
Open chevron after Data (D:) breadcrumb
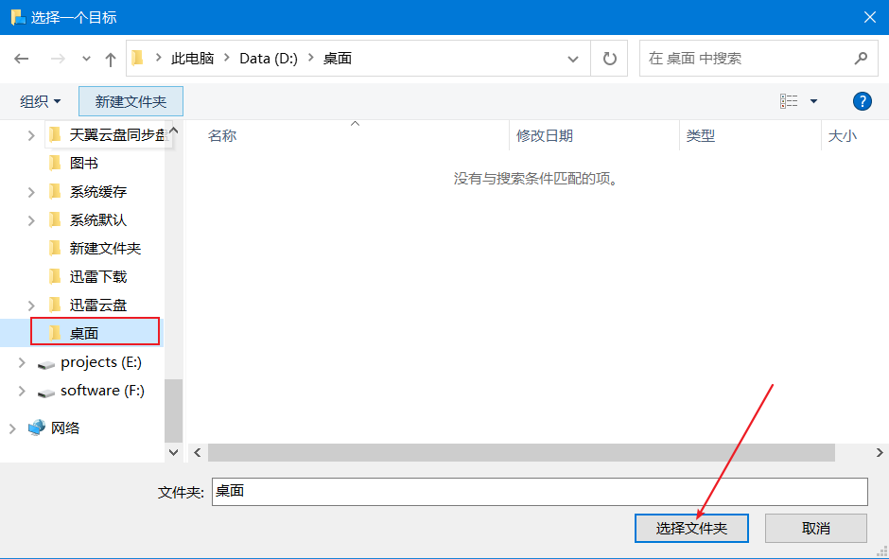pyautogui.click(x=311, y=58)
